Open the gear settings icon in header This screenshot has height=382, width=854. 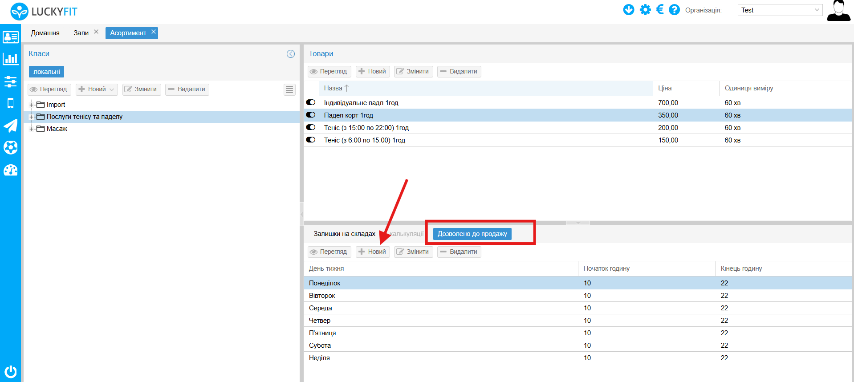coord(645,10)
